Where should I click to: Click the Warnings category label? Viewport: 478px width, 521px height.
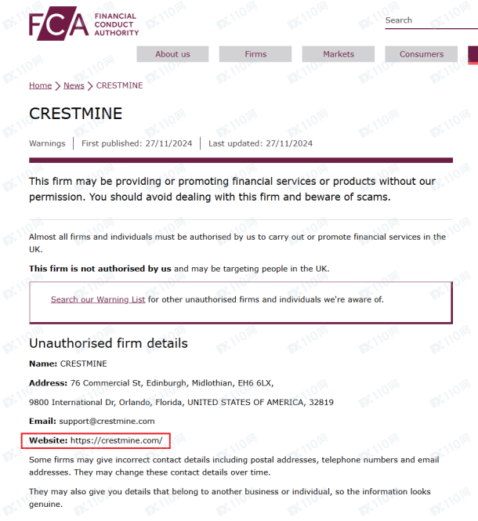(x=47, y=143)
